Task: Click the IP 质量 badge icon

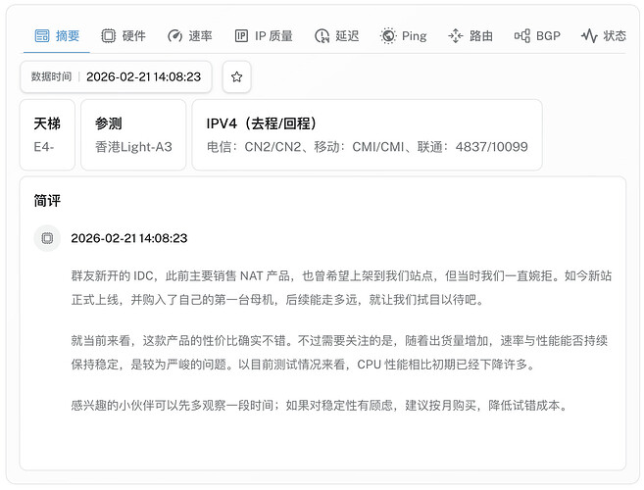Action: point(241,35)
